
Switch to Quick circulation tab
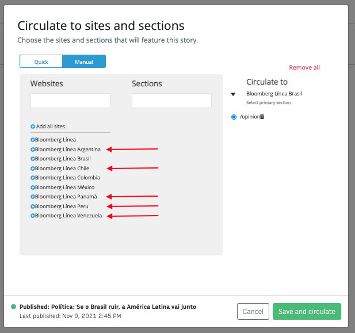(41, 62)
